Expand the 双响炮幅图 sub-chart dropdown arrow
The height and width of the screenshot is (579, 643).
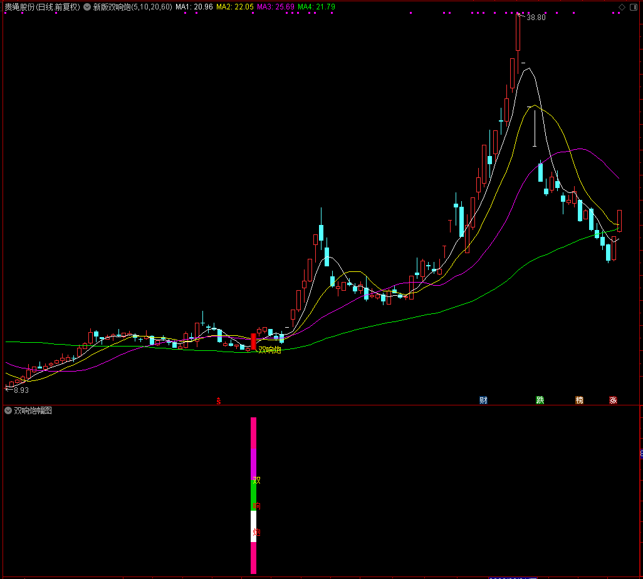pos(8,411)
